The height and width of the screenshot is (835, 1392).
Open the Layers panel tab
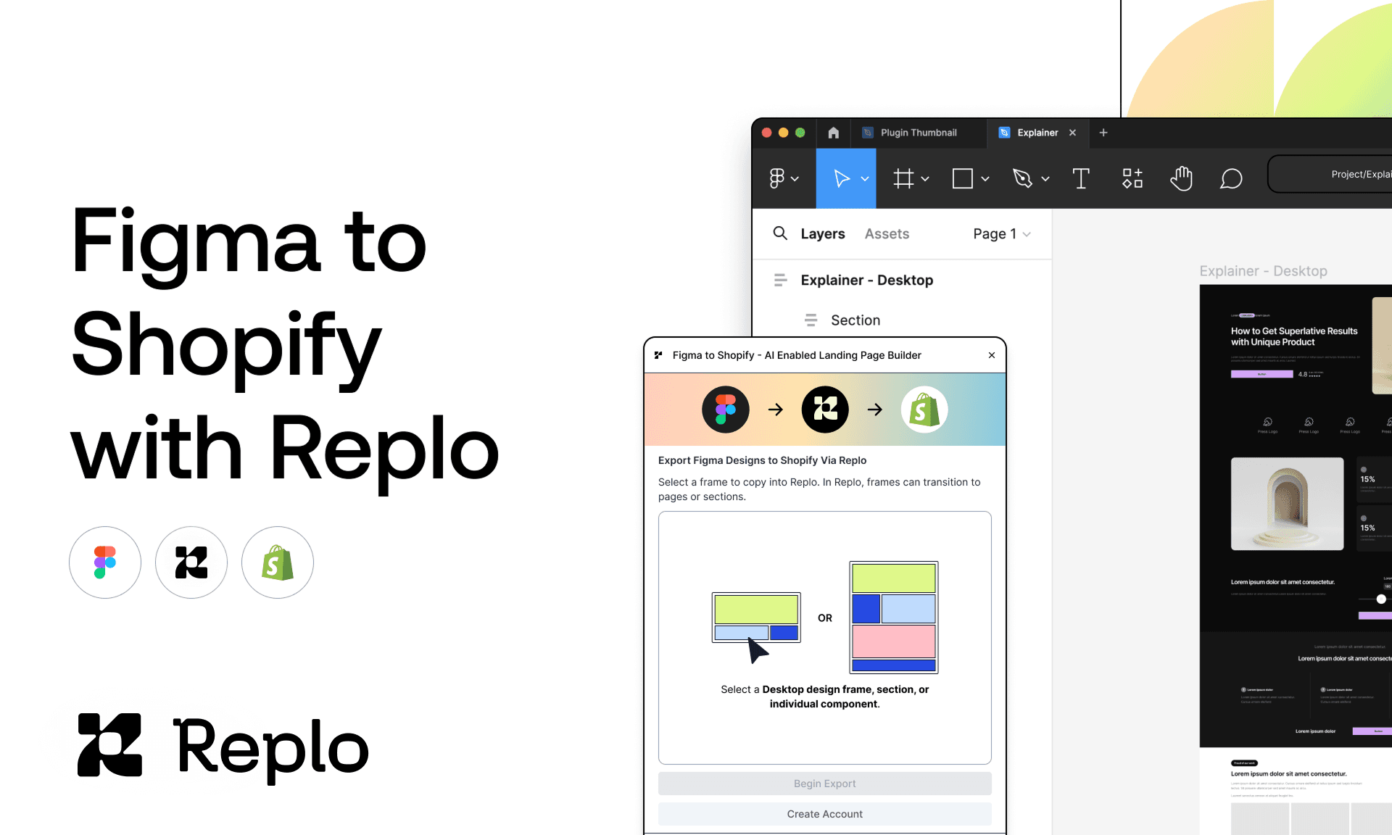click(x=823, y=233)
